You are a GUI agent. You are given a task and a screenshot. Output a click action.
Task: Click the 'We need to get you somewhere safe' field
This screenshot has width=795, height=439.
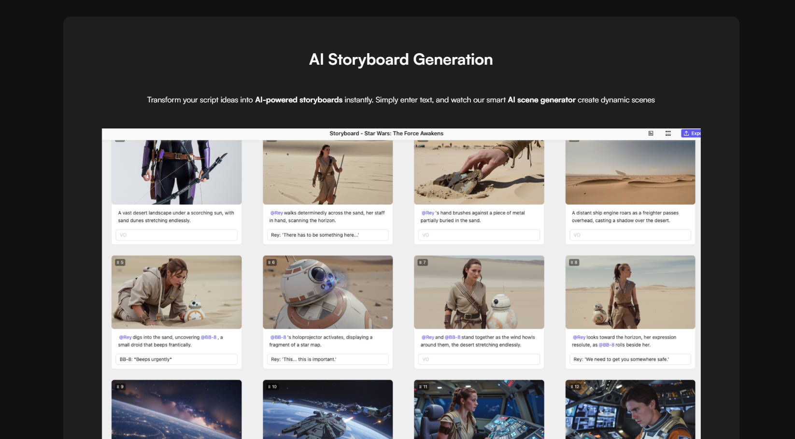tap(630, 359)
